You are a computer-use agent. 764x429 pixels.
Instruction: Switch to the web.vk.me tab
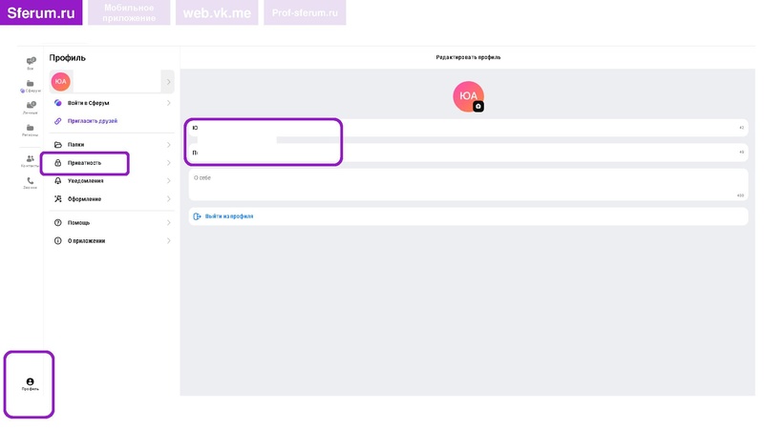click(x=217, y=12)
